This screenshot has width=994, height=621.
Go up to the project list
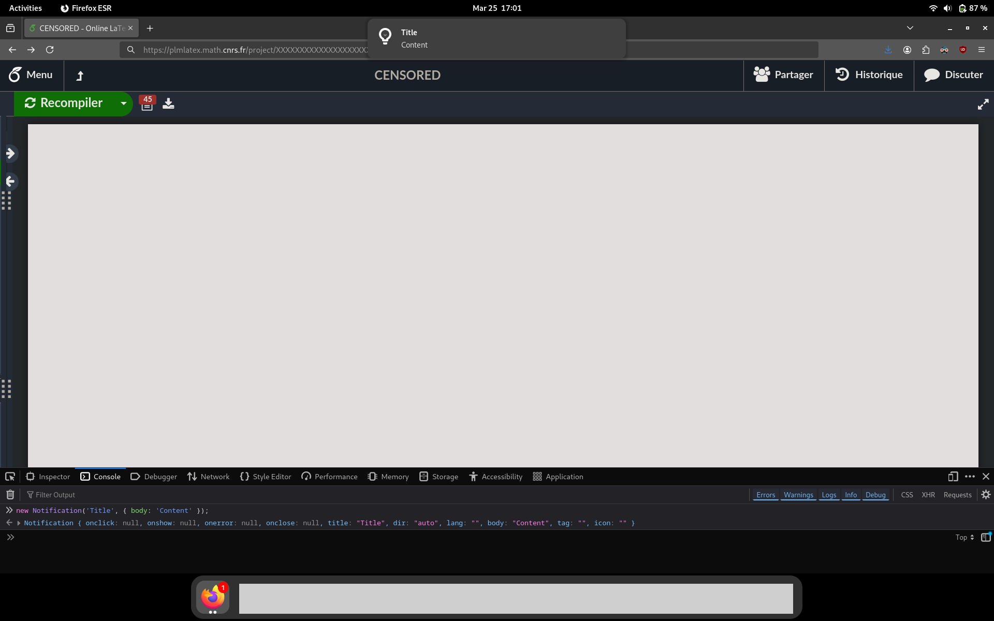[x=80, y=76]
